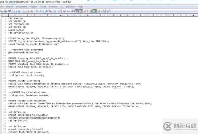Click the orange check mark icon

[x=85, y=11]
